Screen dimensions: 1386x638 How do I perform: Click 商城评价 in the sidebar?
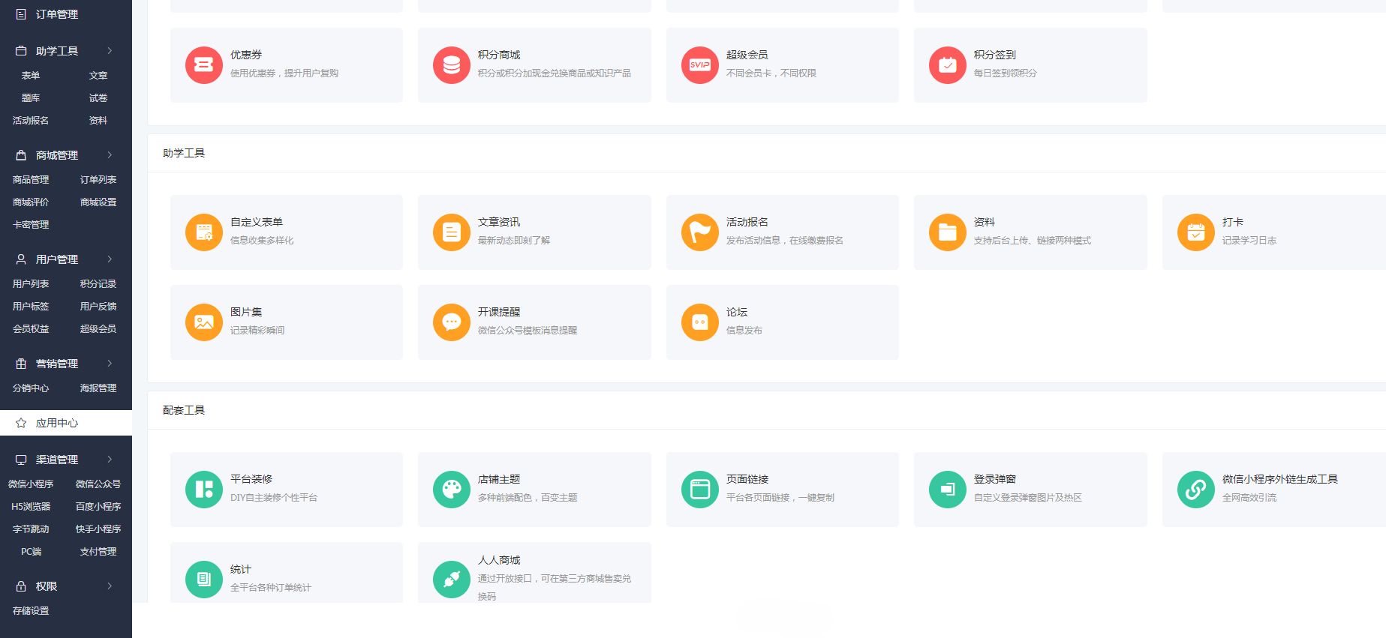(31, 202)
